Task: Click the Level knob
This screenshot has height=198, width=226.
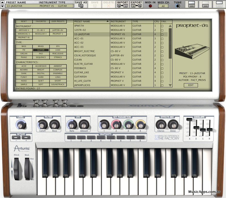Action: click(x=21, y=125)
